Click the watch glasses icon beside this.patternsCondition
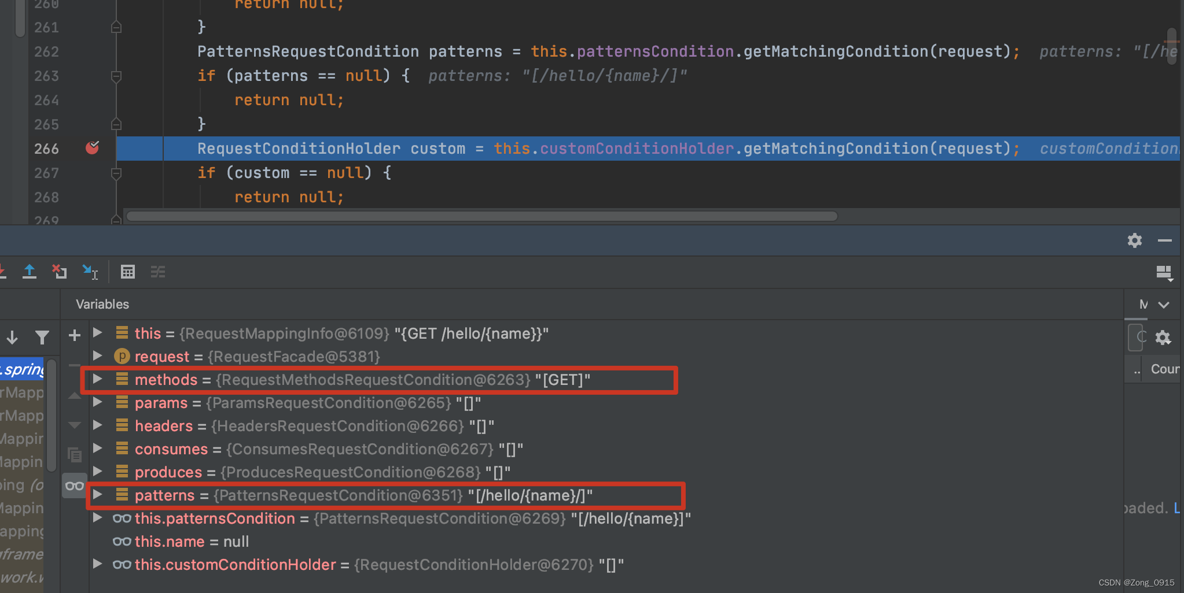Viewport: 1184px width, 593px height. click(x=122, y=518)
